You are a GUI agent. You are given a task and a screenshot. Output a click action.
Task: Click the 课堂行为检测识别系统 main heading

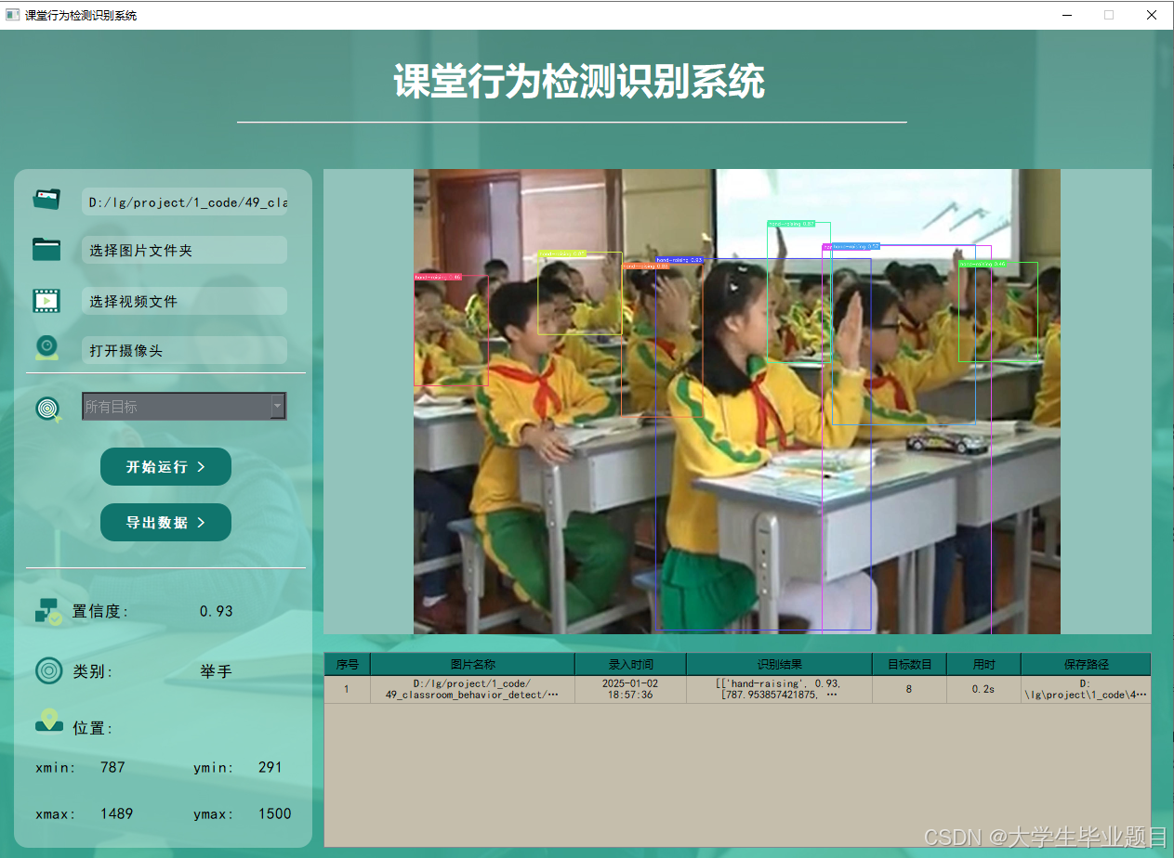click(578, 82)
